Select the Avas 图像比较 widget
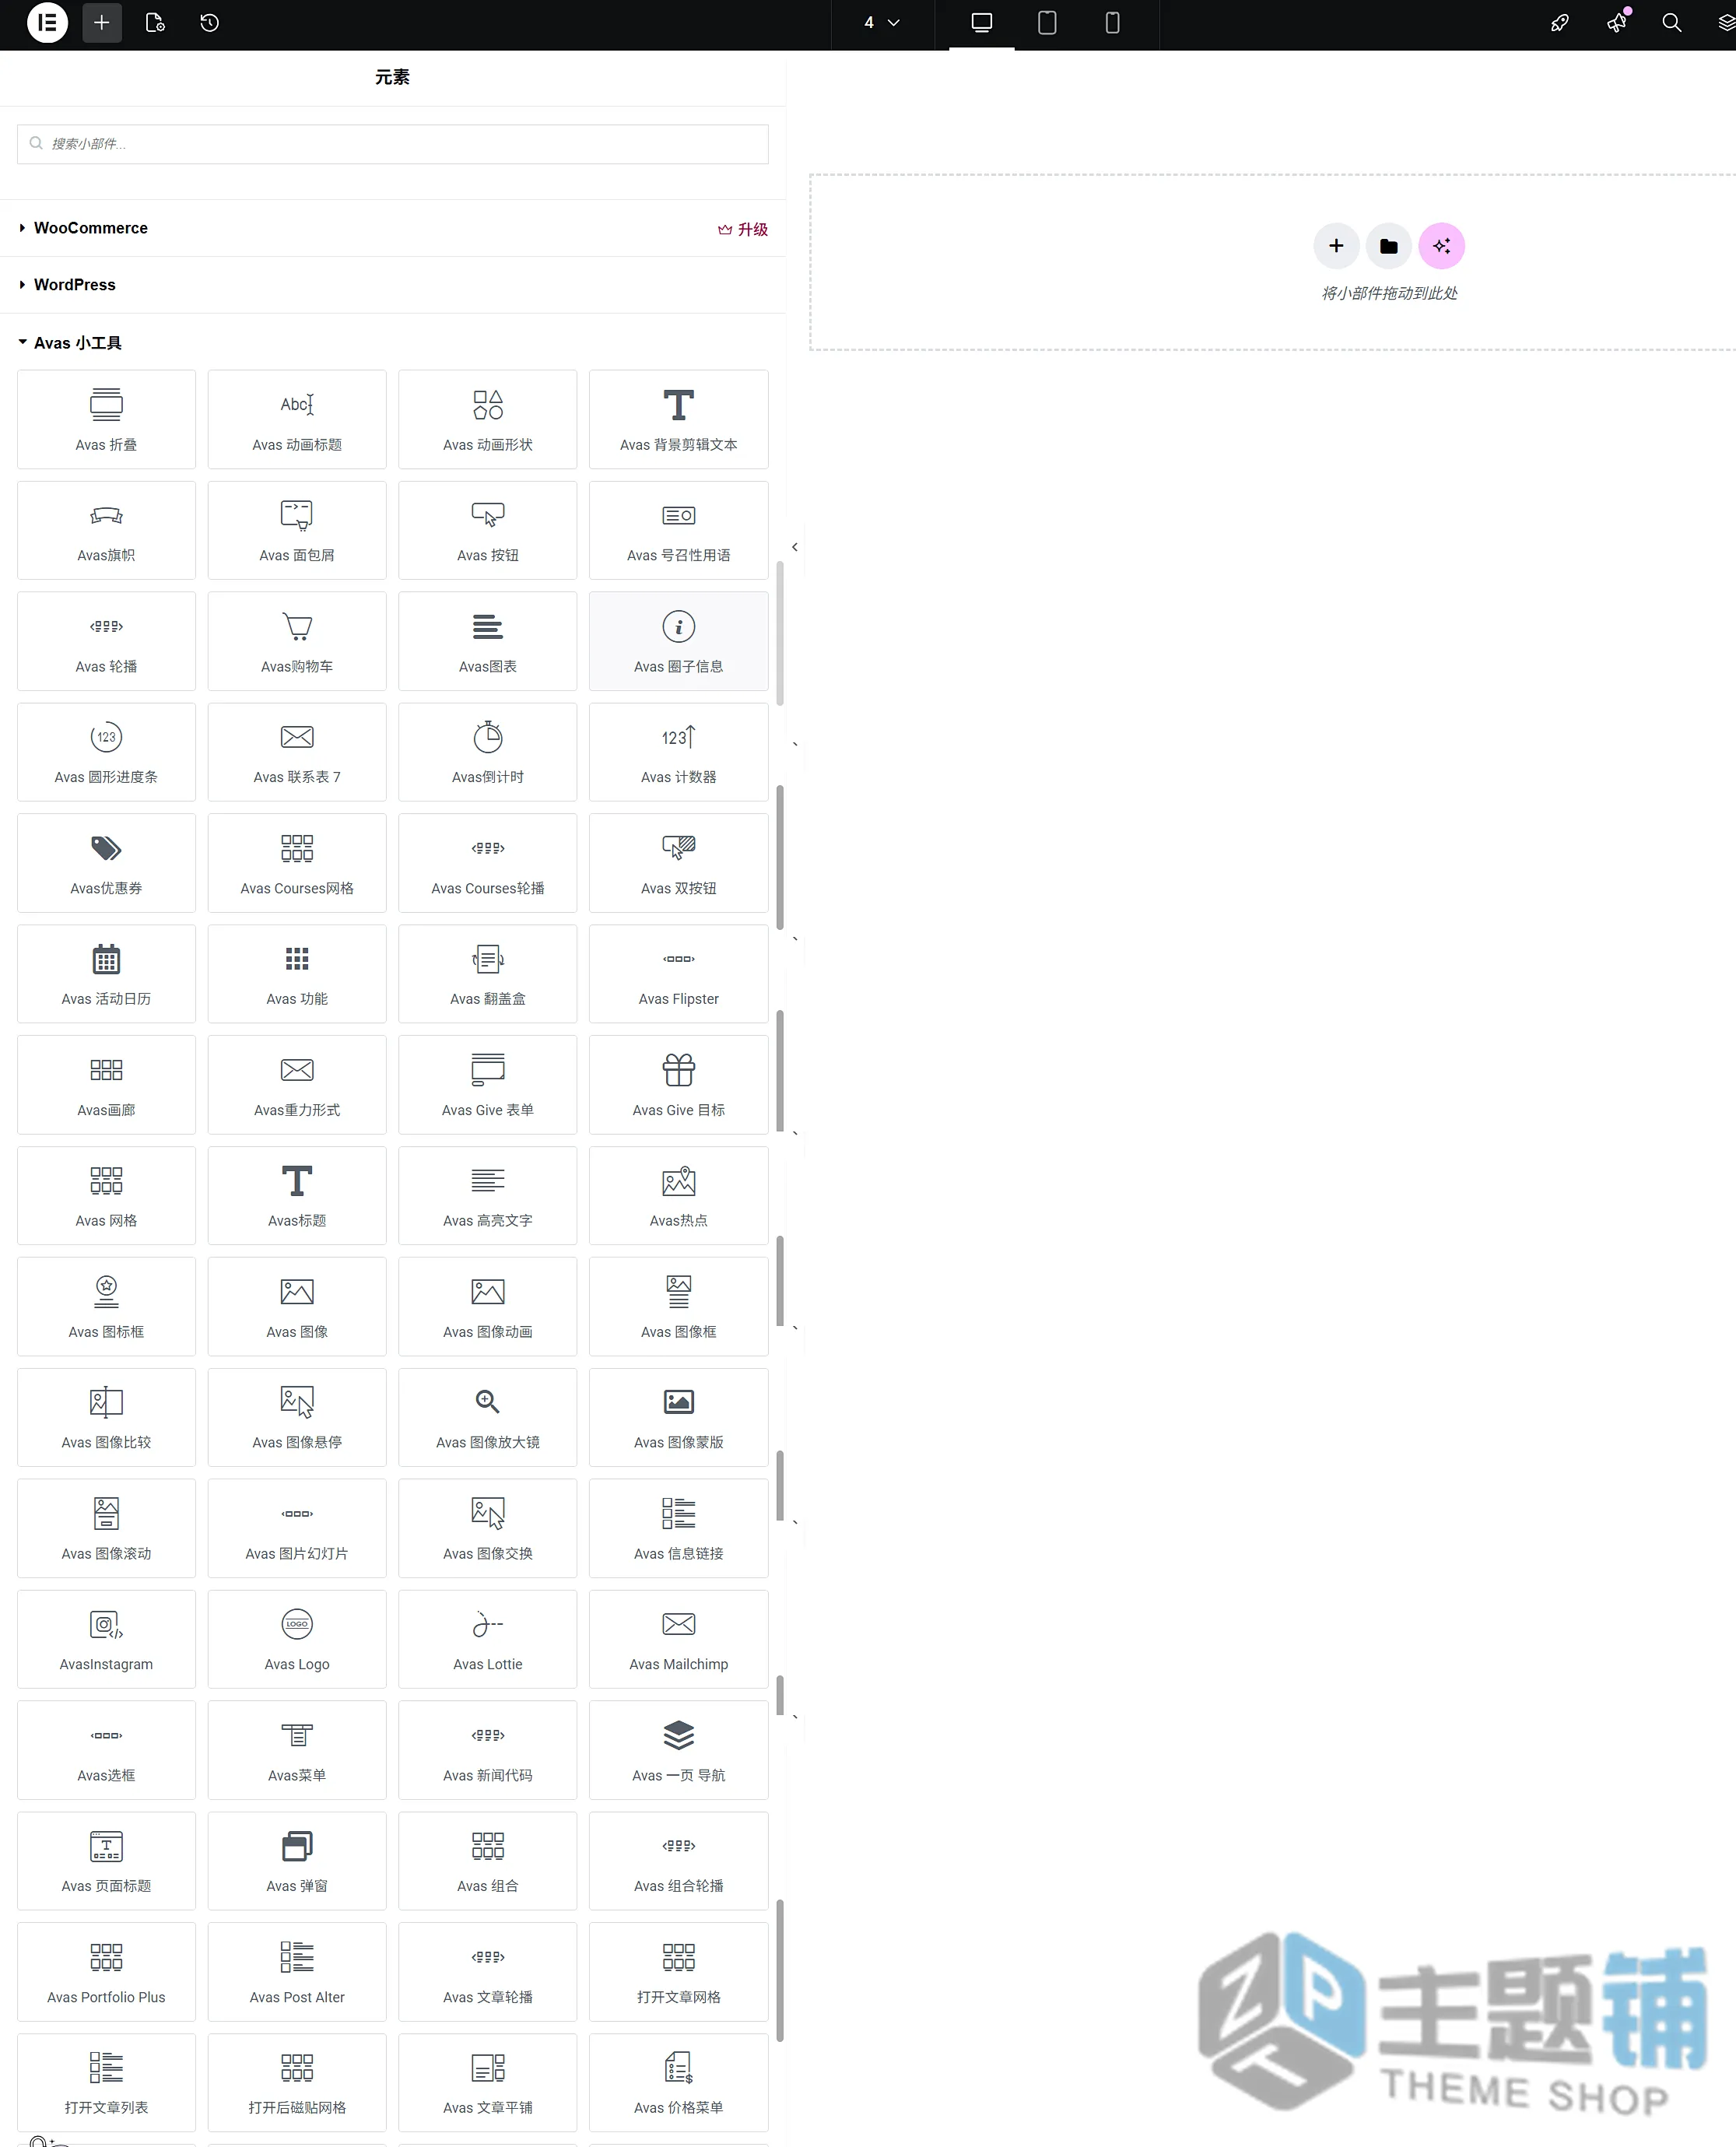Screen dimensions: 1736x2147 click(x=106, y=1417)
